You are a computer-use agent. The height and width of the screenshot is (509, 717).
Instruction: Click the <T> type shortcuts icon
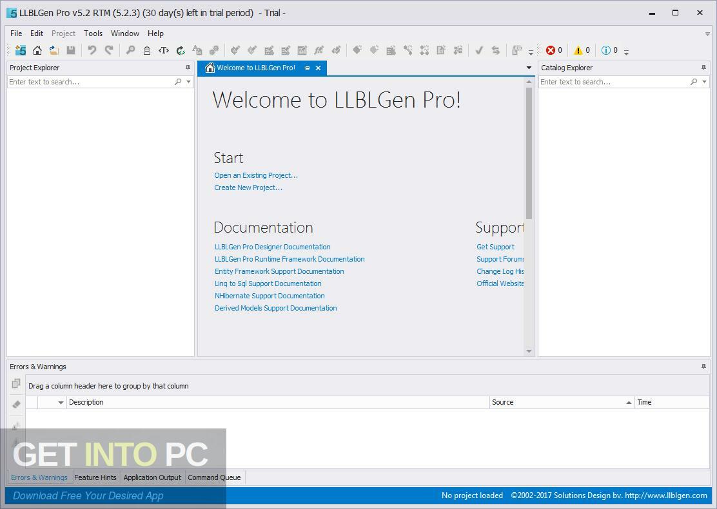click(x=164, y=50)
